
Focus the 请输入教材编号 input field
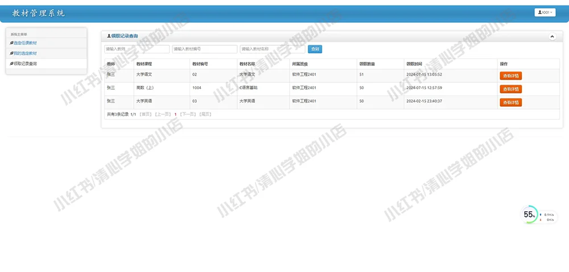pyautogui.click(x=205, y=49)
